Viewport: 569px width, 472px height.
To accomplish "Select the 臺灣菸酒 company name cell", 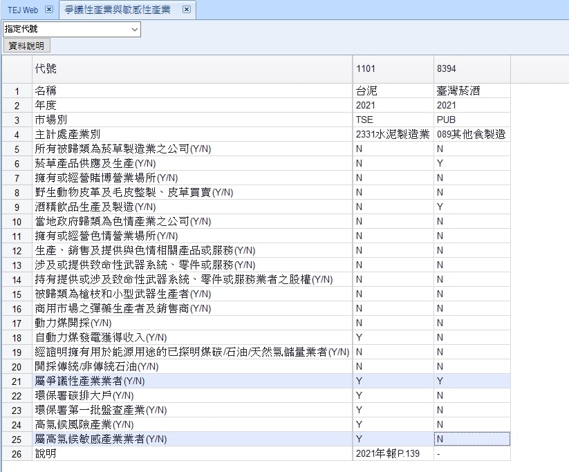I will click(x=472, y=91).
